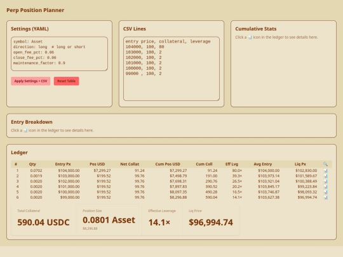
Task: Click the 39.3× effective leverage cell
Action: pyautogui.click(x=237, y=176)
